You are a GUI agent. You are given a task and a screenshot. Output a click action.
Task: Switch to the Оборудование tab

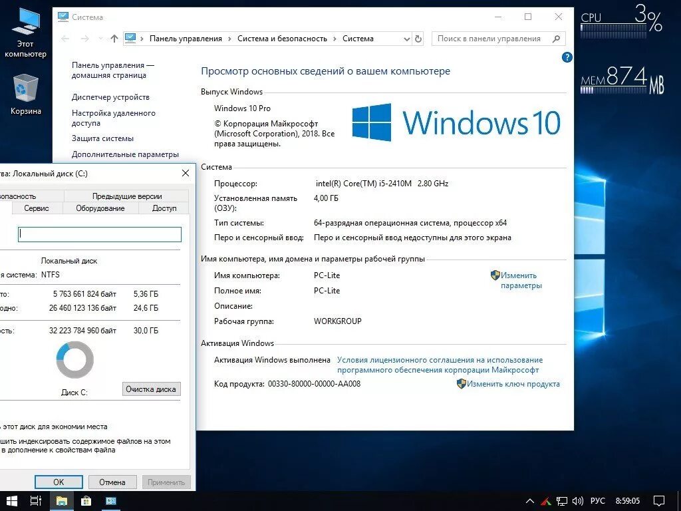(100, 208)
